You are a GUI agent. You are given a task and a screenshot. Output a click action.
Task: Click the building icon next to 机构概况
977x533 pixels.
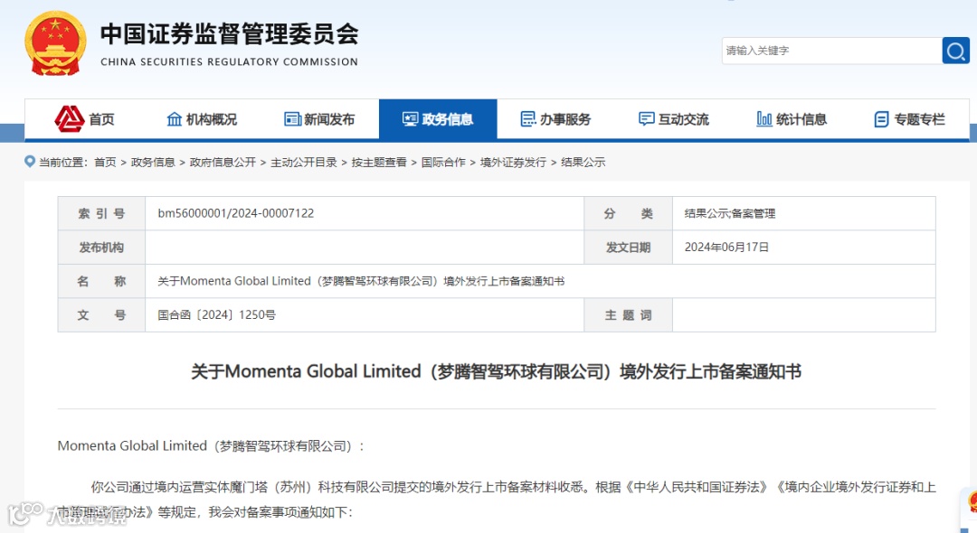[x=175, y=118]
